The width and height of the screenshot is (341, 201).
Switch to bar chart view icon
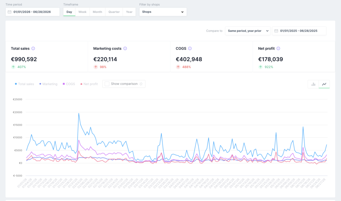[x=313, y=84]
